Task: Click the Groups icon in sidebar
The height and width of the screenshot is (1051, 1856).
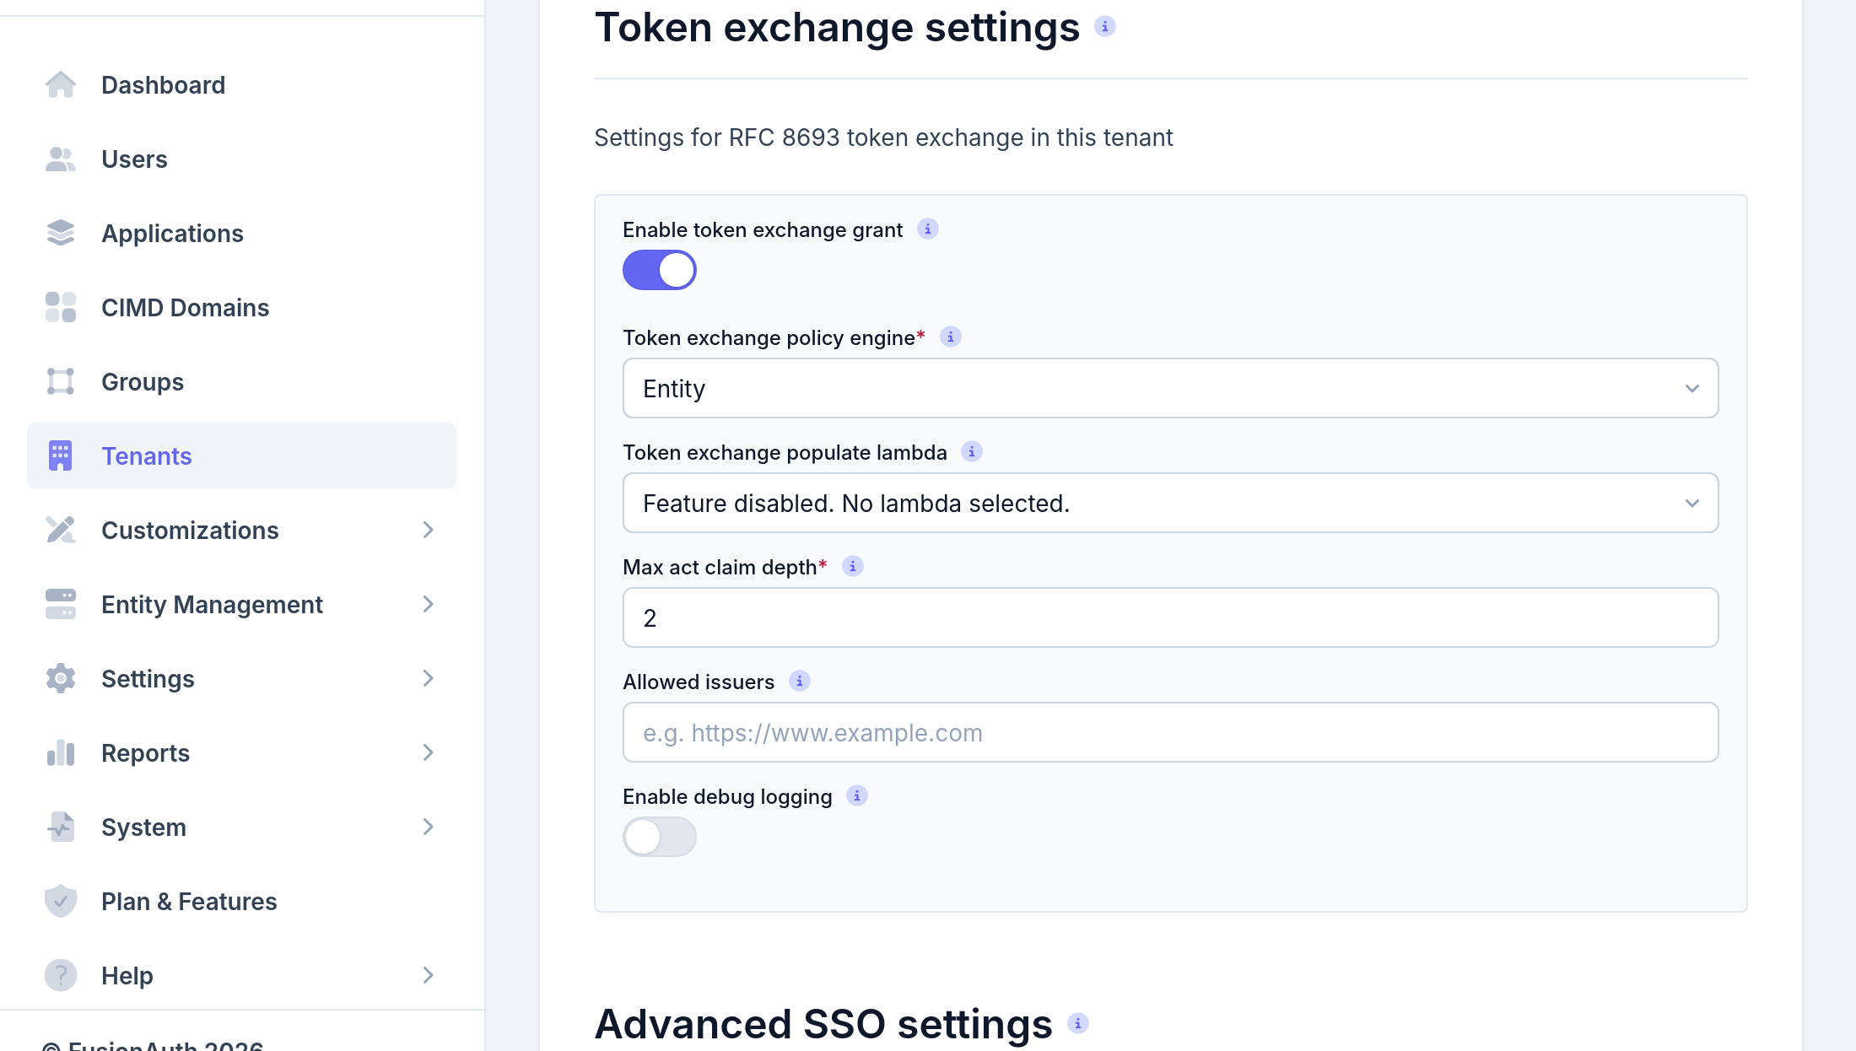Action: click(x=61, y=382)
